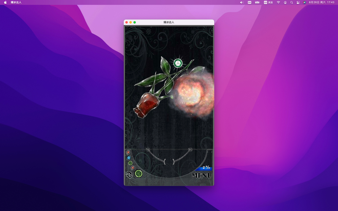Open Control Center icon
This screenshot has width=338, height=211.
(298, 2)
